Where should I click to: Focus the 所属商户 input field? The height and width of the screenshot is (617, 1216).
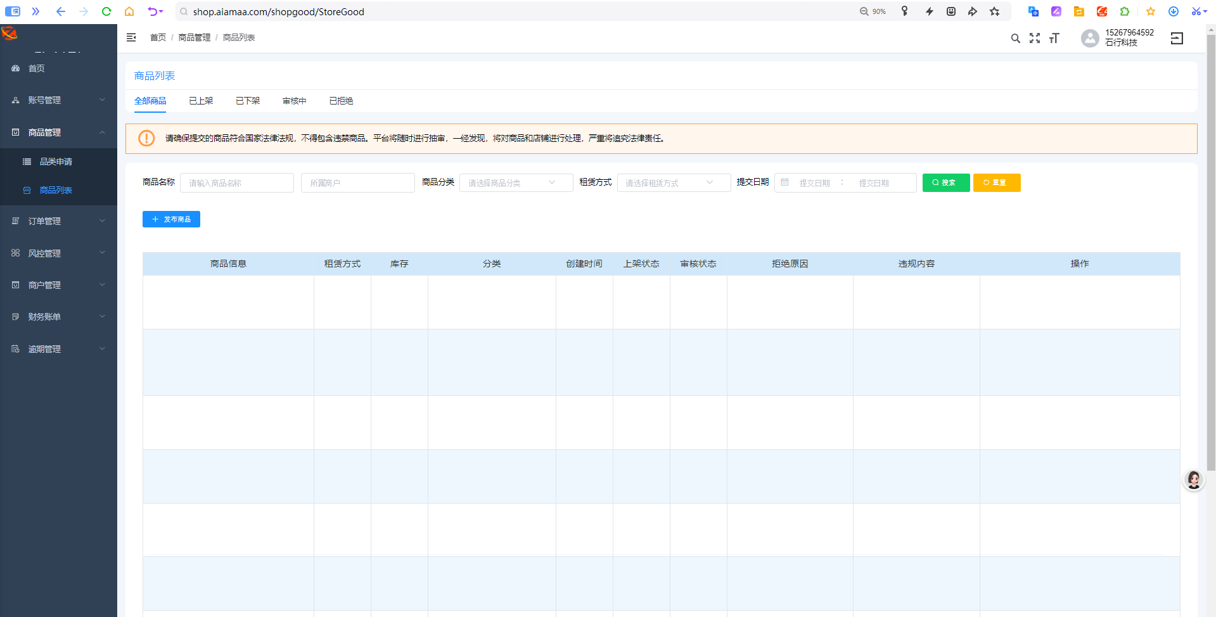tap(358, 183)
